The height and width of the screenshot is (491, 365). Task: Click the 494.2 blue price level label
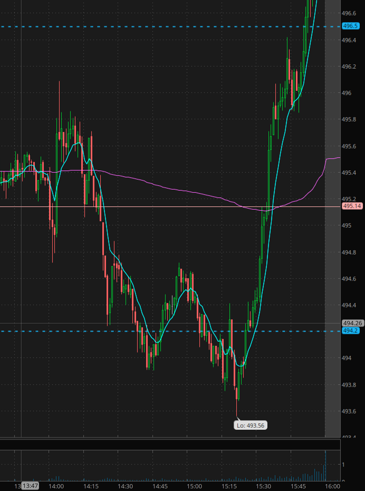[350, 331]
